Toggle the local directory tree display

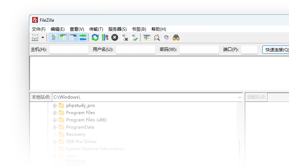click(63, 38)
